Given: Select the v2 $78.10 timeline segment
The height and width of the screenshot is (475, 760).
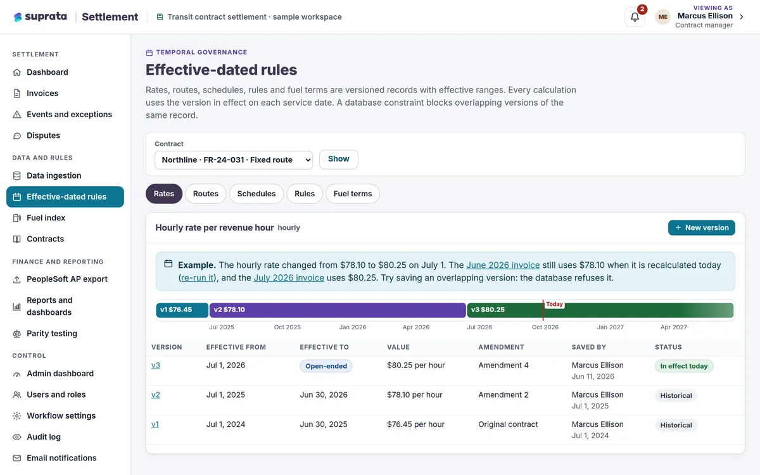Looking at the screenshot, I should [x=338, y=310].
